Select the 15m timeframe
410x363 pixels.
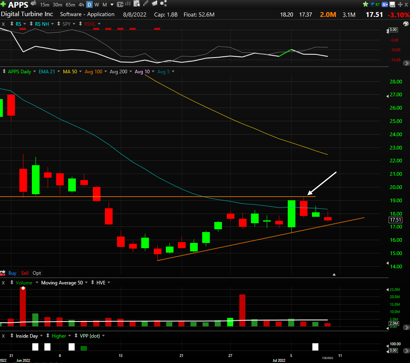(45, 5)
